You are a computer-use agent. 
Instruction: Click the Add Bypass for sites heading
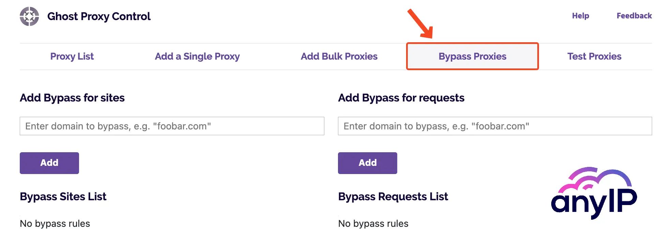72,98
